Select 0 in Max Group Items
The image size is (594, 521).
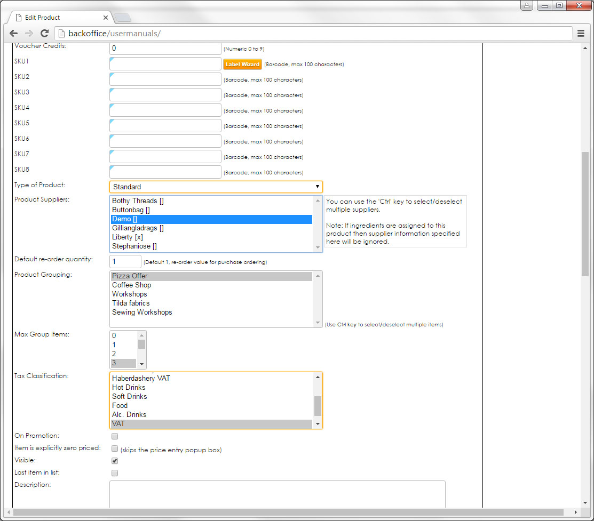pyautogui.click(x=123, y=335)
